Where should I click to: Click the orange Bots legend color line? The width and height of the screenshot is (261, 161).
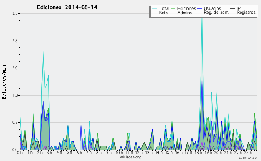[154, 13]
